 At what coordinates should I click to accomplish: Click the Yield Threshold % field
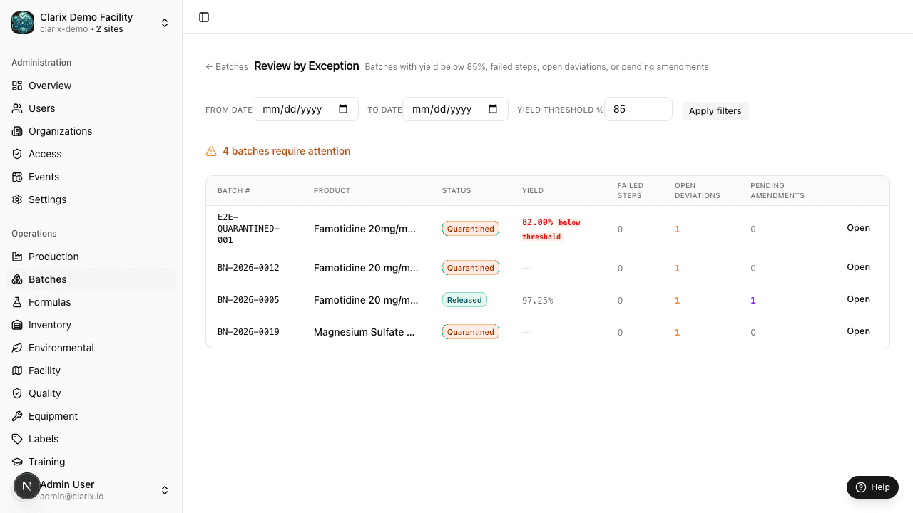click(x=638, y=109)
